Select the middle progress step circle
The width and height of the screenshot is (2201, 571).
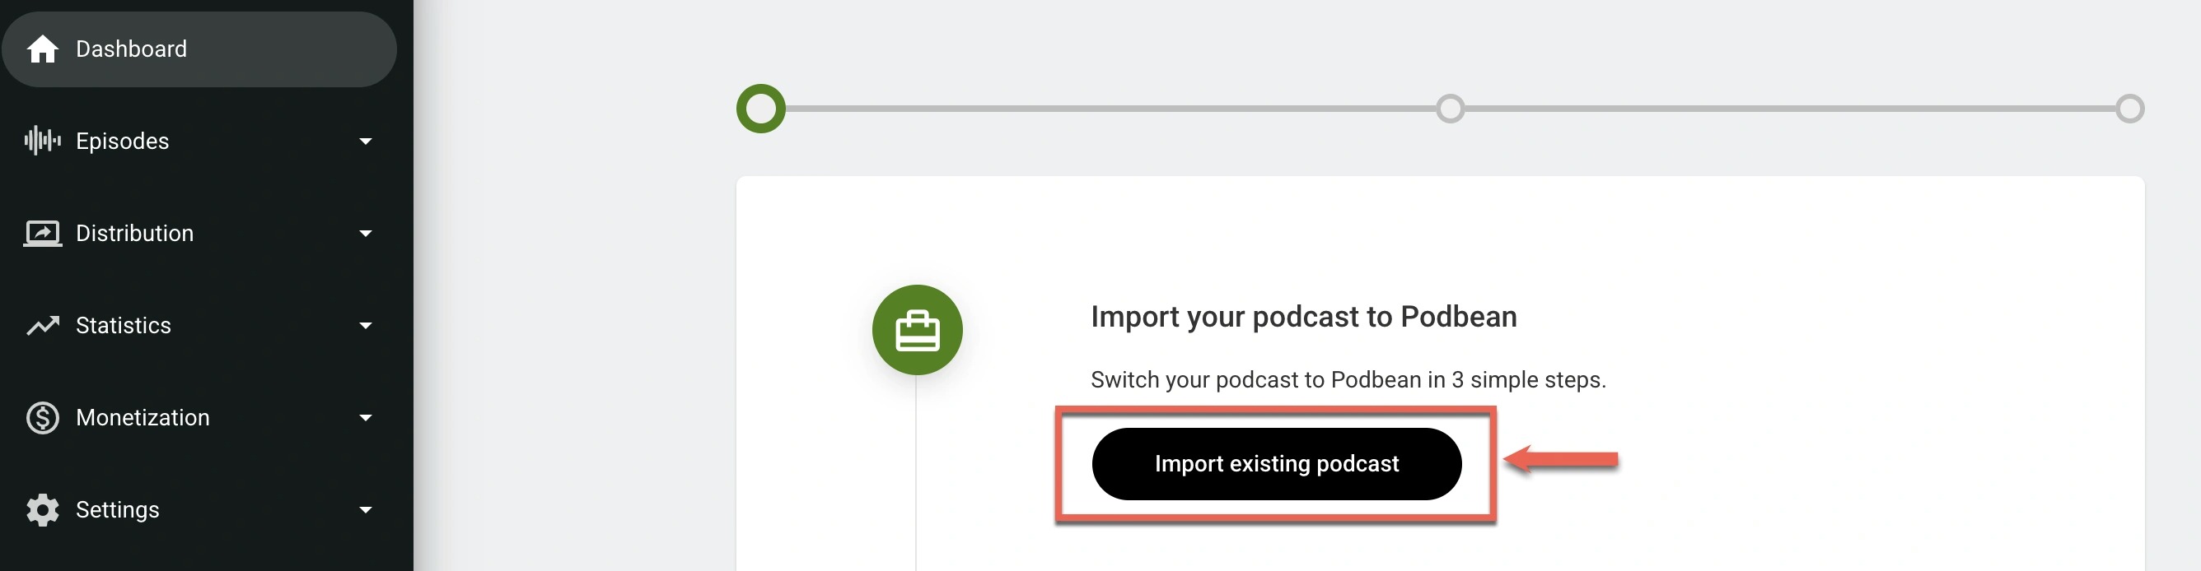(1449, 109)
